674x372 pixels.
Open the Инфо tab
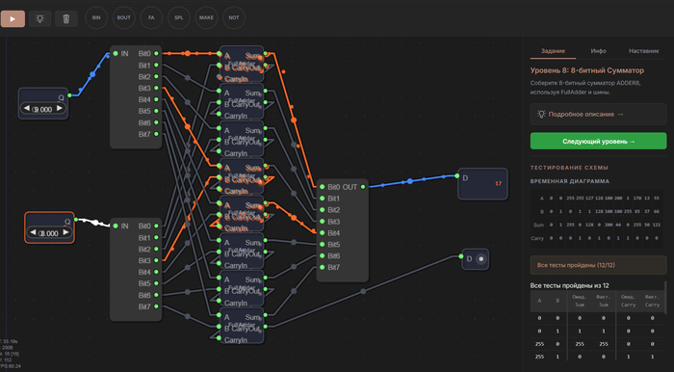click(598, 51)
